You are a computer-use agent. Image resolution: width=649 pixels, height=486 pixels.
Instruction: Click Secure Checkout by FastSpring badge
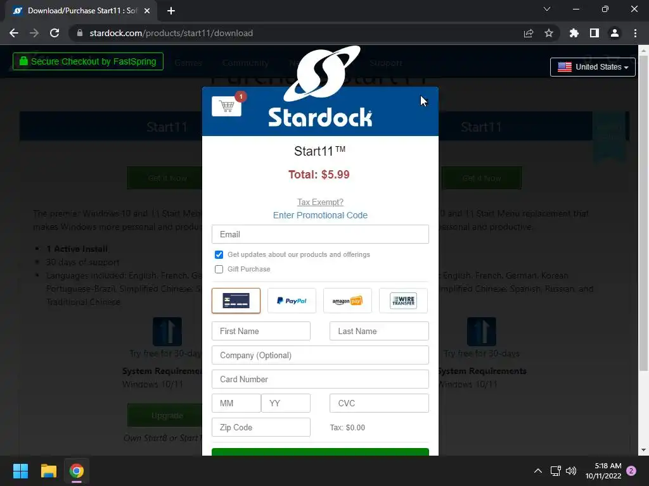point(87,61)
